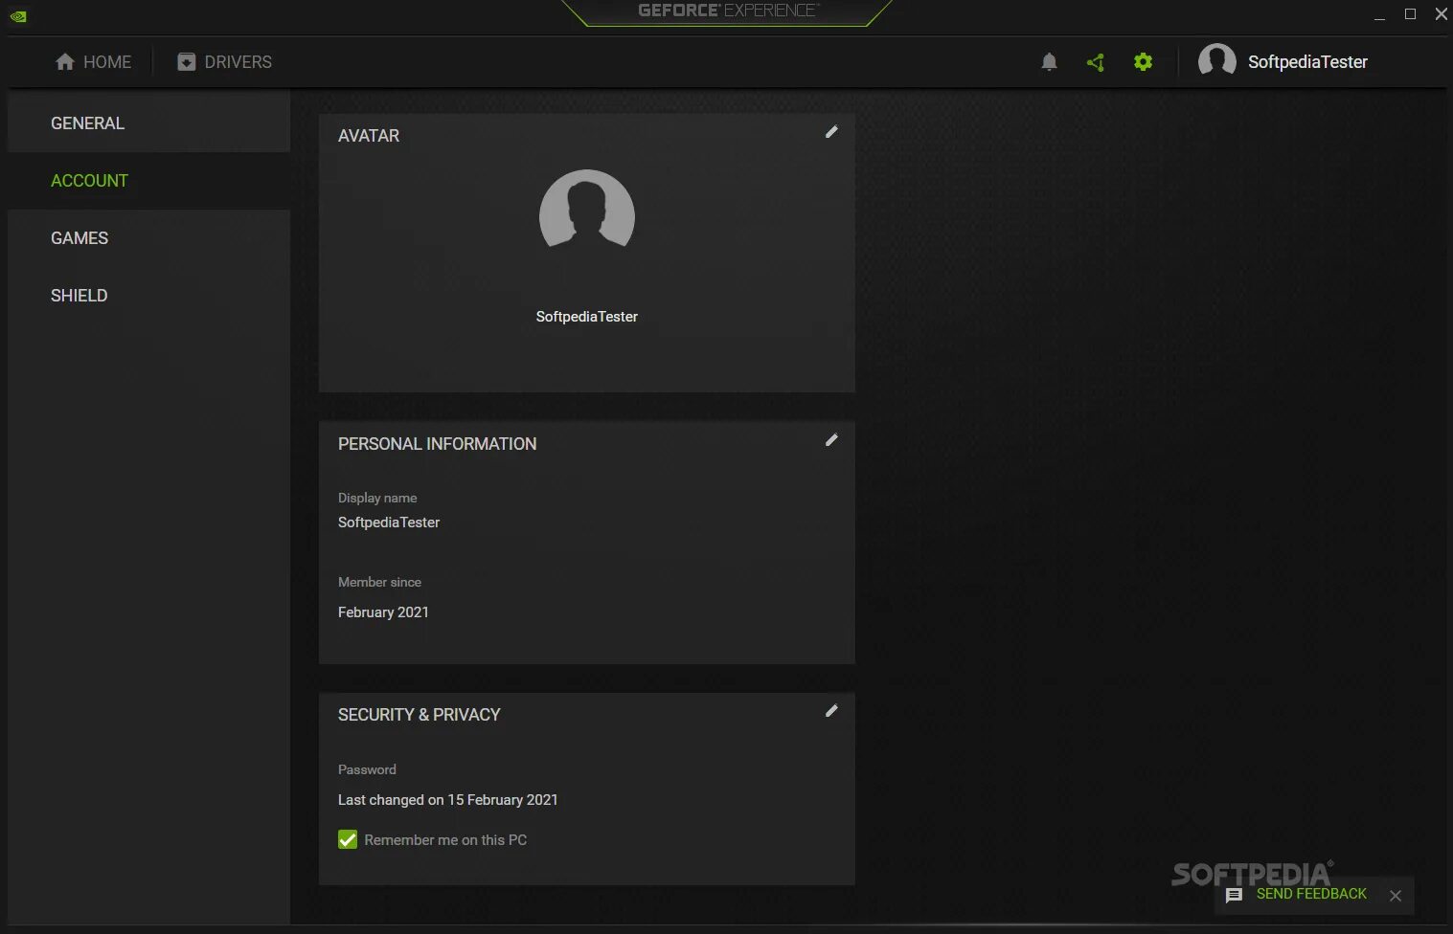The width and height of the screenshot is (1453, 934).
Task: Click the NVIDIA logo in the title bar
Action: 18,16
